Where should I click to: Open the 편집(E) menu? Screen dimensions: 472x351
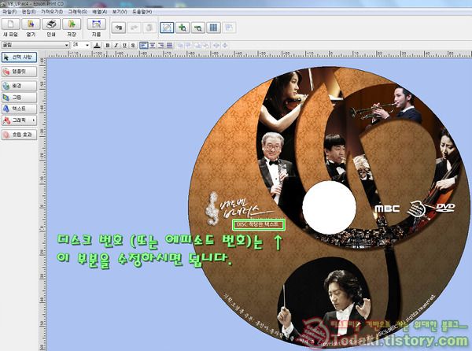tap(28, 12)
